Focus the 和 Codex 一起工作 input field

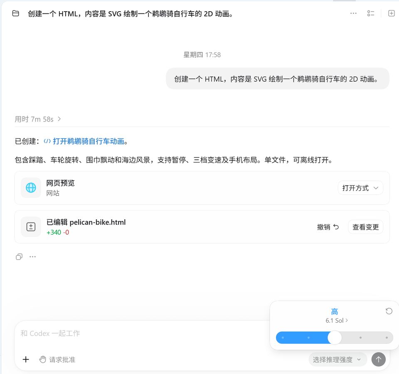(x=143, y=333)
